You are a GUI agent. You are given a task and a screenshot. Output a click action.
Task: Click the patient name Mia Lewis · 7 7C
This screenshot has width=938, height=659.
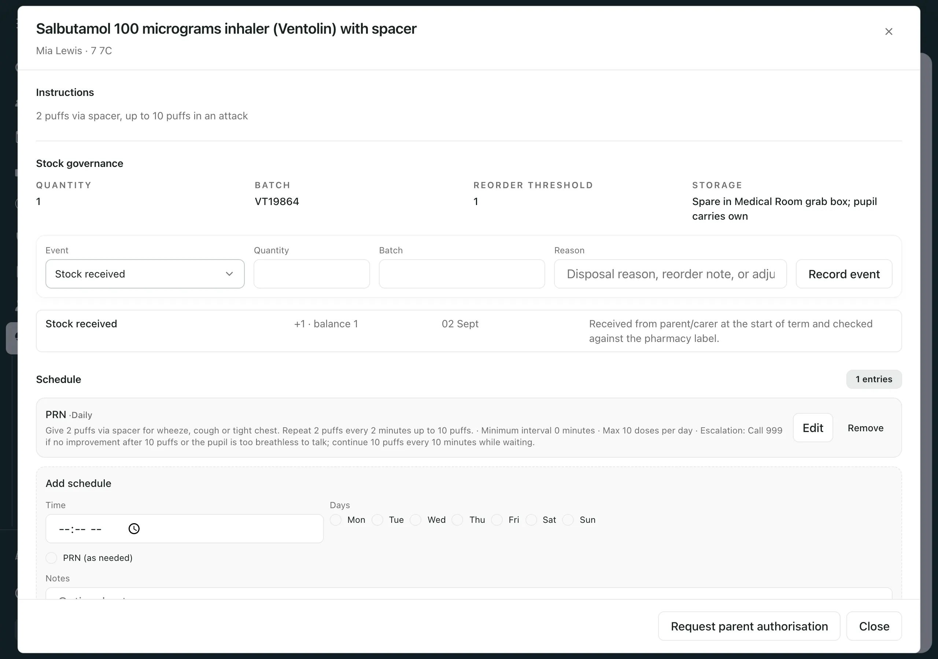point(74,51)
